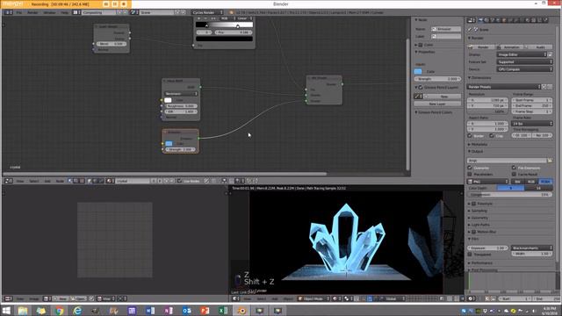The height and width of the screenshot is (316, 562).
Task: Click the node editor type selector icon
Action: click(x=8, y=181)
